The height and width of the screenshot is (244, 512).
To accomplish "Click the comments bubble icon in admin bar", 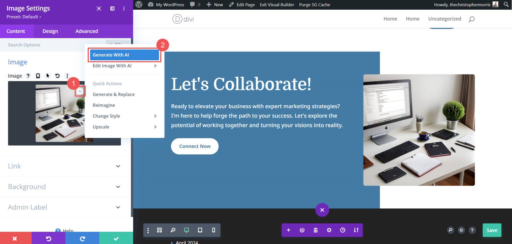I will point(193,5).
